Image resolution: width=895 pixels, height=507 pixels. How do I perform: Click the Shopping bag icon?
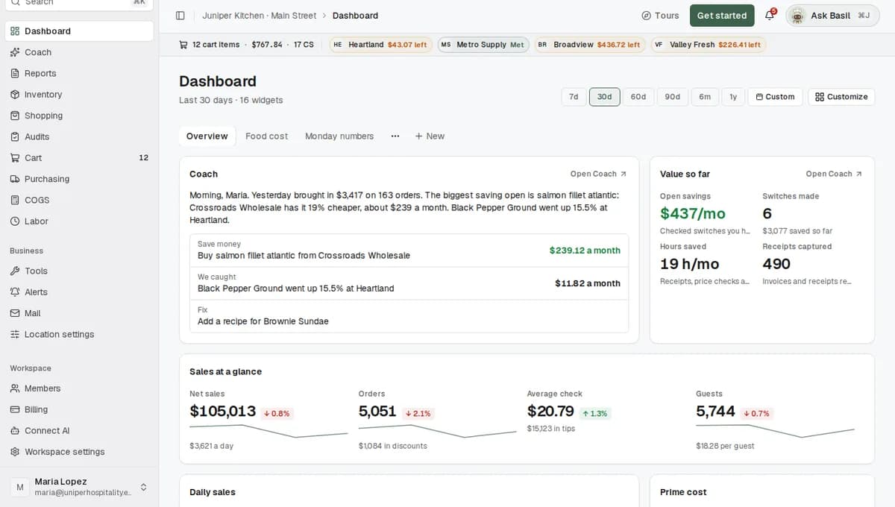pos(15,116)
